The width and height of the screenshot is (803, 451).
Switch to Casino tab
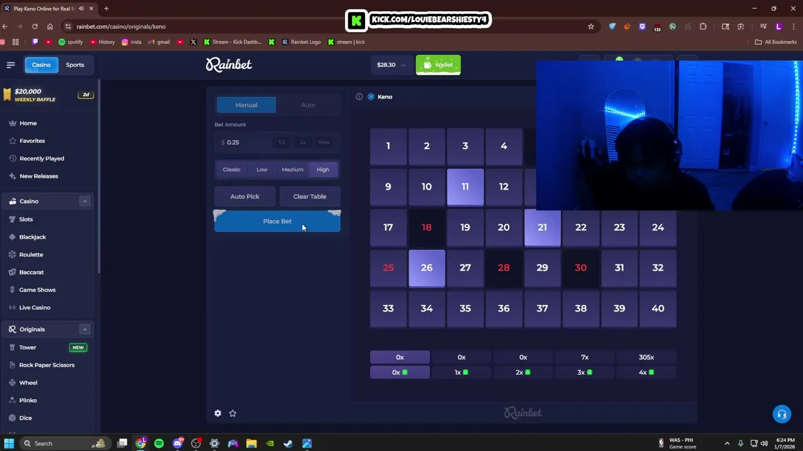click(41, 65)
